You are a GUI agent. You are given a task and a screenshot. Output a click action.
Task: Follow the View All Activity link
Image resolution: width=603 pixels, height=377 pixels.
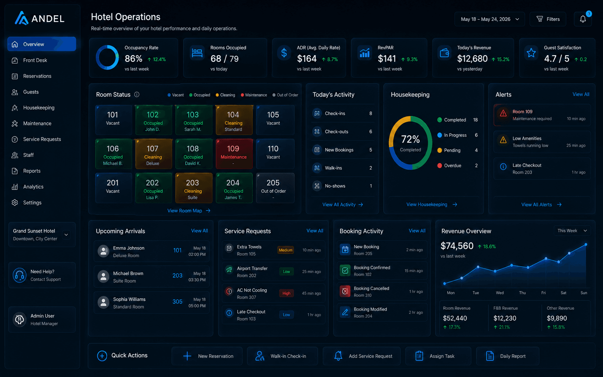[x=343, y=204]
